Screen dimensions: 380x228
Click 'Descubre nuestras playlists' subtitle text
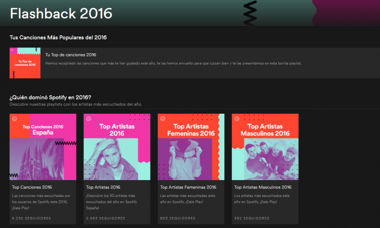click(76, 104)
